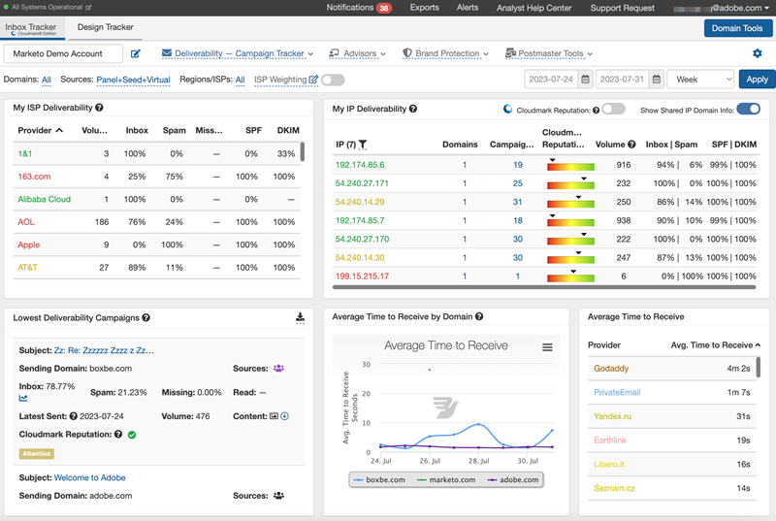Download the Lowest Deliverability Campaigns list
The height and width of the screenshot is (521, 776).
300,317
